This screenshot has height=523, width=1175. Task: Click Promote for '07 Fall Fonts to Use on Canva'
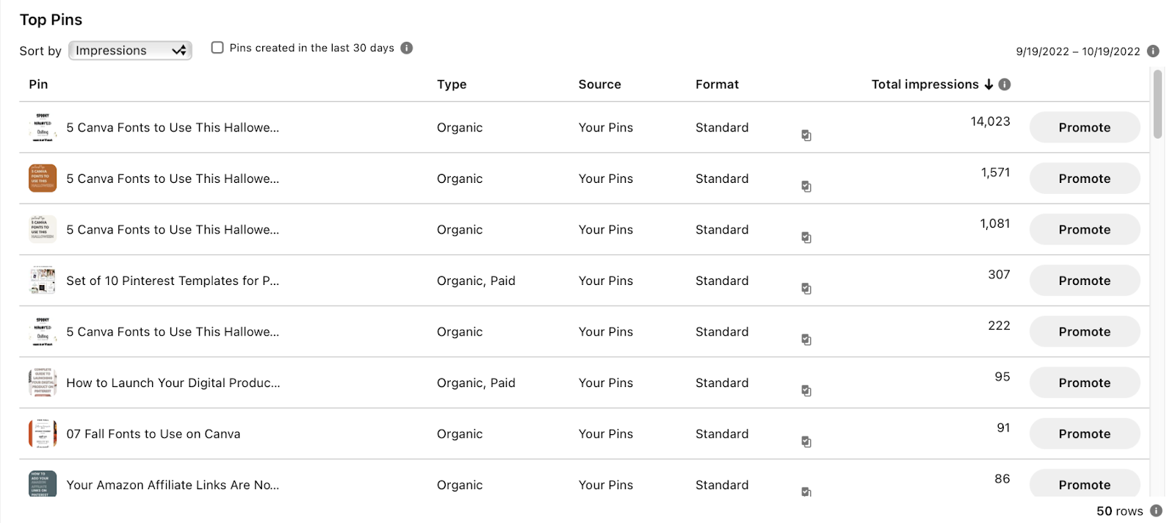tap(1084, 434)
